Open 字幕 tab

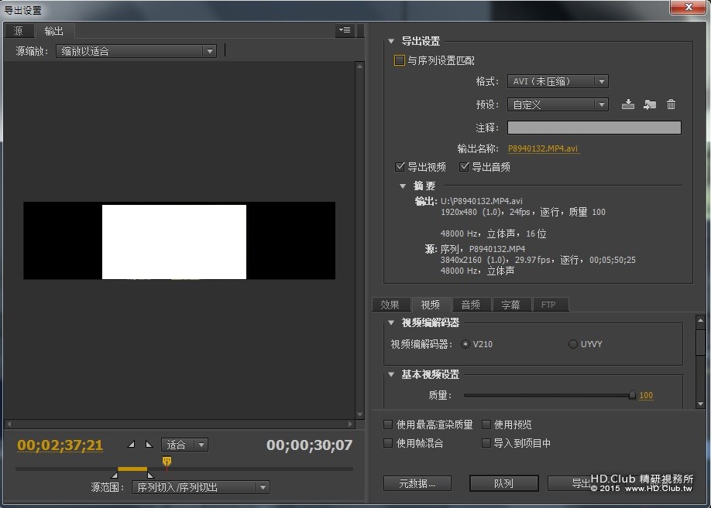511,305
